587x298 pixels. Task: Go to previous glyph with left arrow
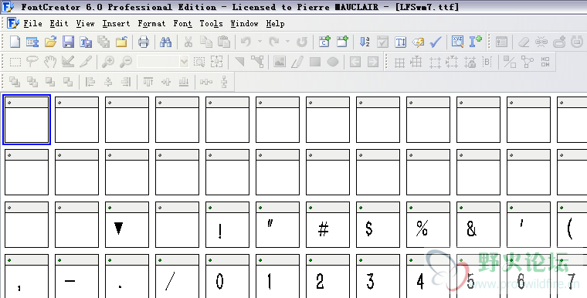tap(355, 62)
